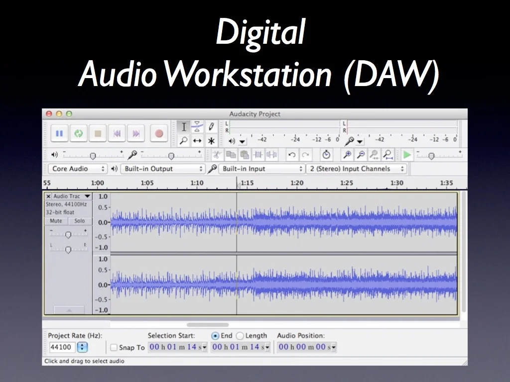Click the output volume speaker icon
The image size is (510, 382).
click(54, 155)
